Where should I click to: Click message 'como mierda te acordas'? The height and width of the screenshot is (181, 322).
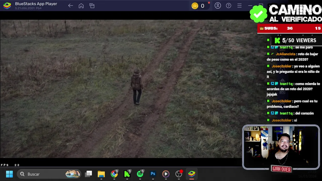[x=293, y=89]
